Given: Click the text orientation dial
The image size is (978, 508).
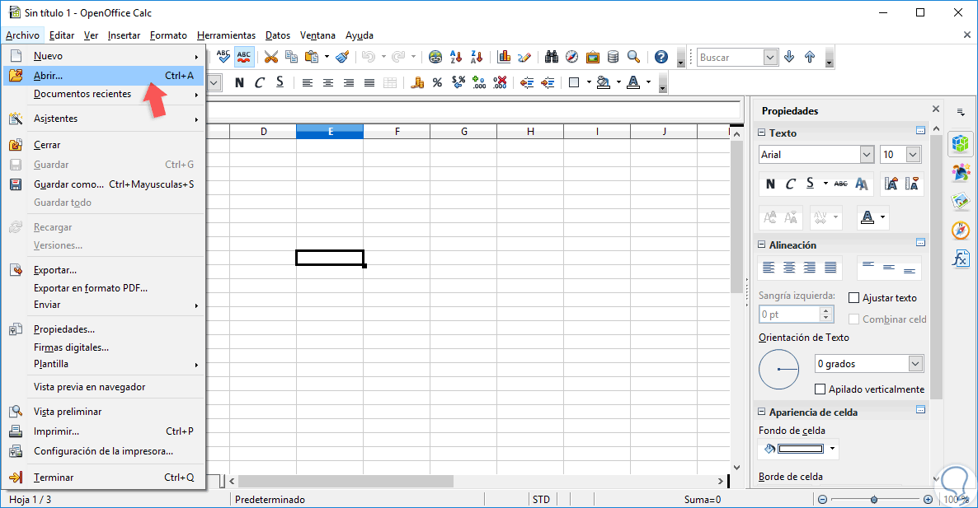Looking at the screenshot, I should [x=778, y=369].
